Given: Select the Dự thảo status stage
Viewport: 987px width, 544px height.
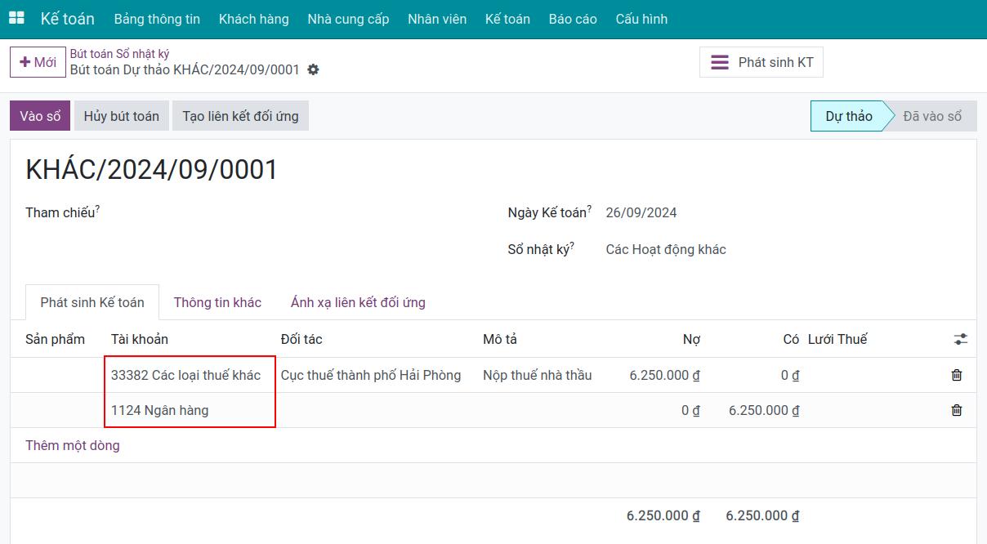Looking at the screenshot, I should point(848,116).
